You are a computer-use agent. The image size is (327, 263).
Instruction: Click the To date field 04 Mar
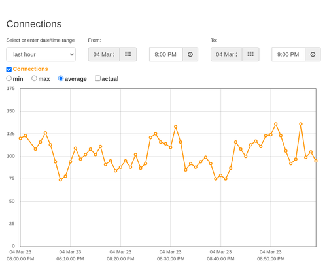click(x=226, y=54)
